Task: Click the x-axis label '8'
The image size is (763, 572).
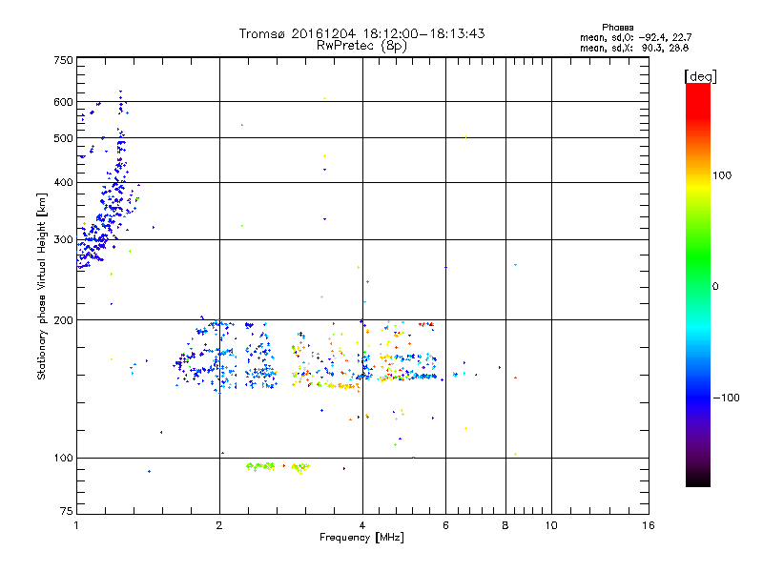Action: pos(505,525)
